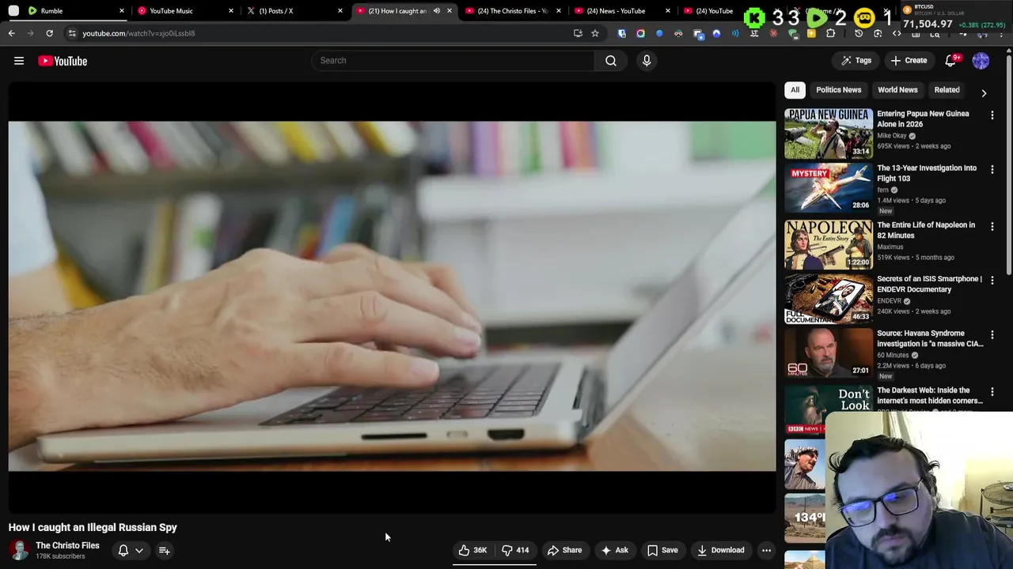Open the Tags extension button
The width and height of the screenshot is (1013, 569).
tap(856, 61)
